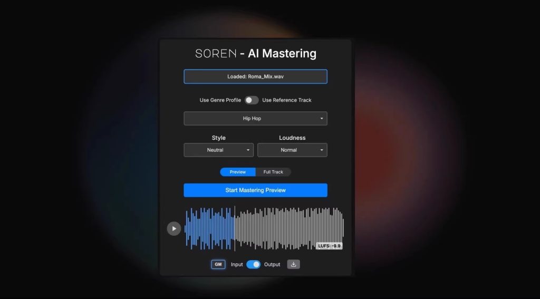Click the LUFS -9.9 readout badge
Screen dimensions: 540x299
(330, 246)
